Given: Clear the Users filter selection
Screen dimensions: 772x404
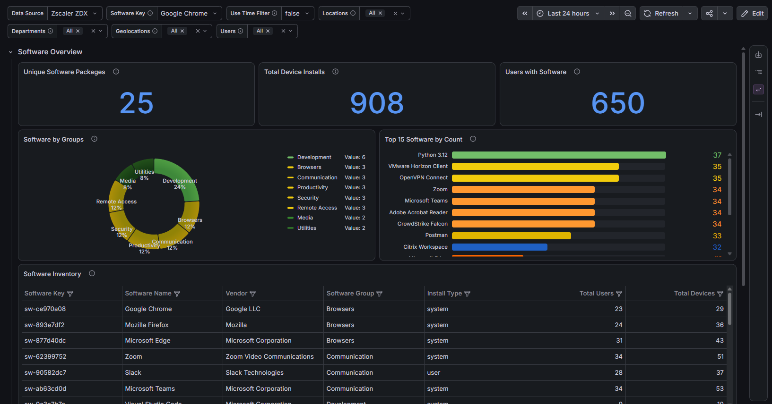Looking at the screenshot, I should point(283,31).
